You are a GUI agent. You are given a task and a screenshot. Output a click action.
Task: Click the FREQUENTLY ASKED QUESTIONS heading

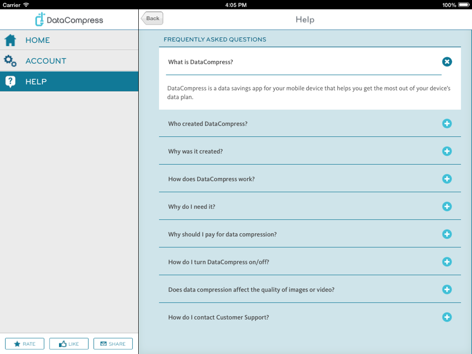click(215, 40)
